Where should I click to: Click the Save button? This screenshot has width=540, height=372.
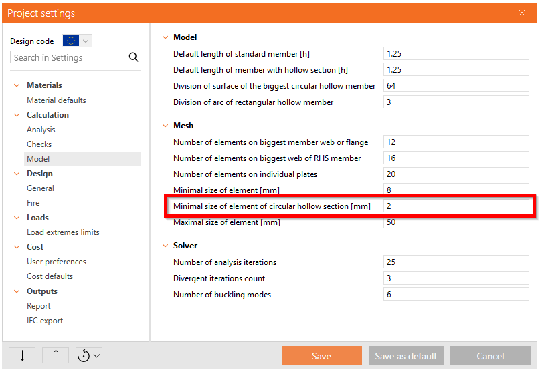pos(322,355)
